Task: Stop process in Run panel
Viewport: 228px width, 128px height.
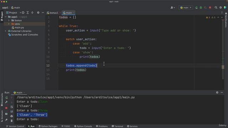Action: [x=6, y=108]
